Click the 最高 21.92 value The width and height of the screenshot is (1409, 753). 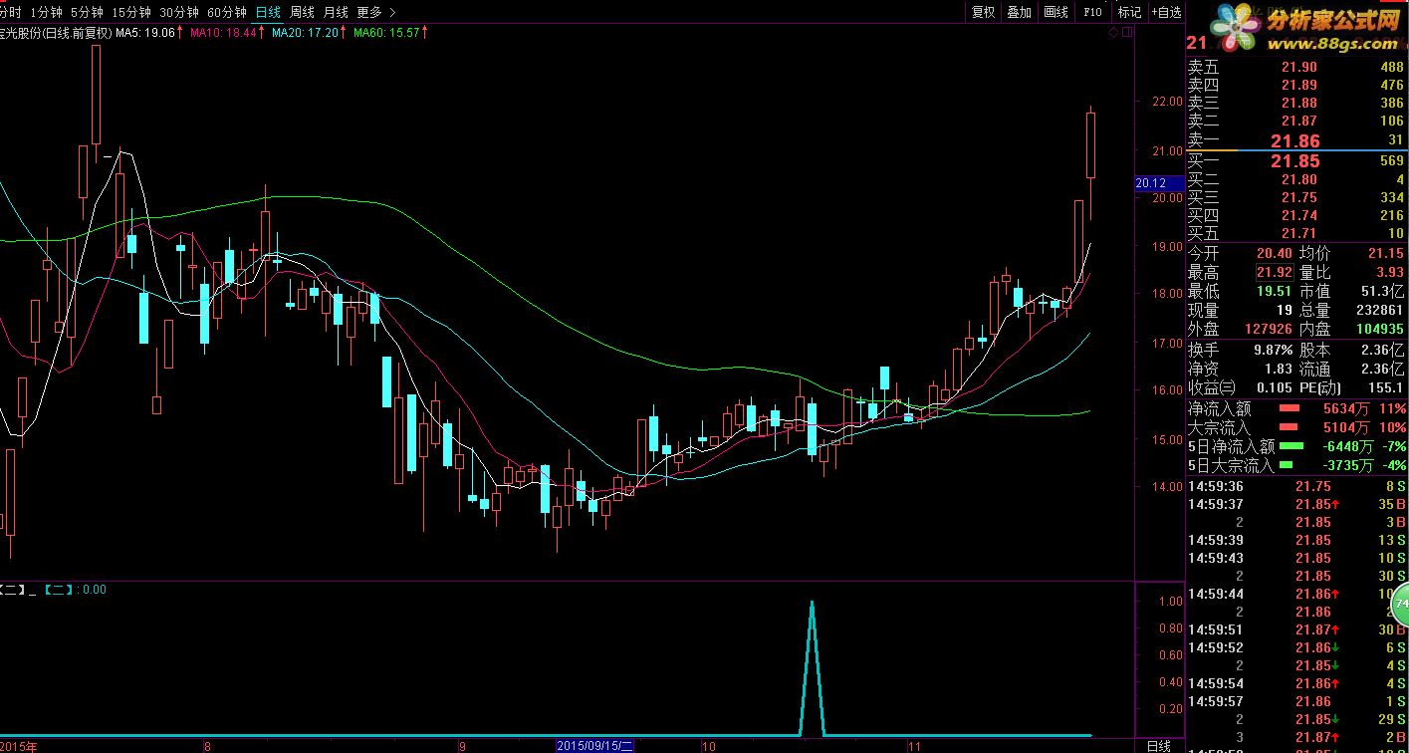(1274, 273)
